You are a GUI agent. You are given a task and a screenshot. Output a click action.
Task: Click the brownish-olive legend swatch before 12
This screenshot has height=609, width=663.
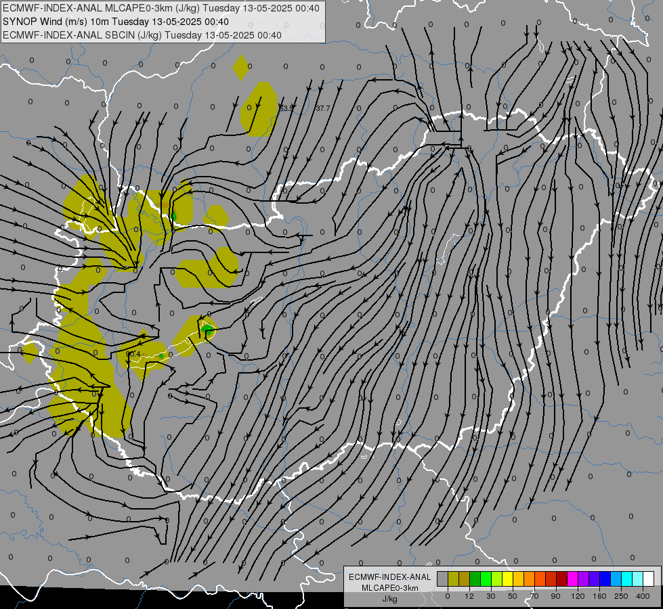tap(465, 579)
